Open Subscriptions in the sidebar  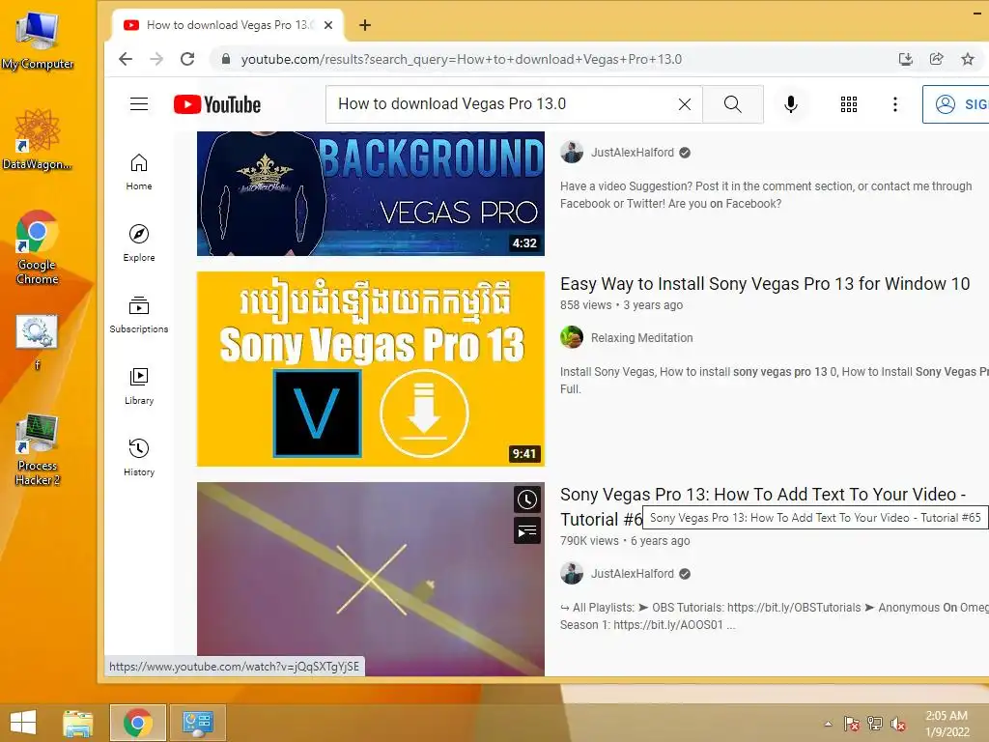pyautogui.click(x=139, y=314)
